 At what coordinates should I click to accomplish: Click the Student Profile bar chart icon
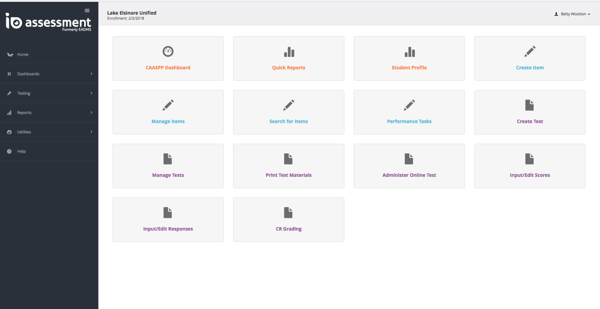[409, 52]
